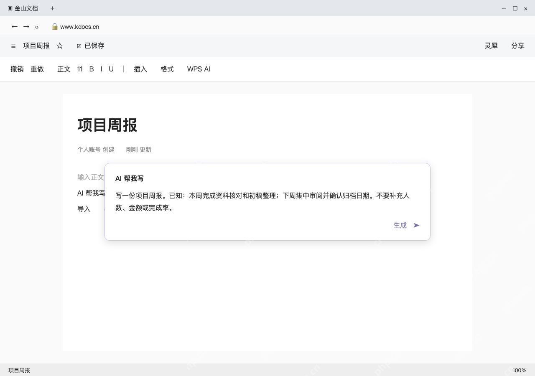Click the 项目周报 name in the header bar
Viewport: 535px width, 376px height.
click(36, 46)
